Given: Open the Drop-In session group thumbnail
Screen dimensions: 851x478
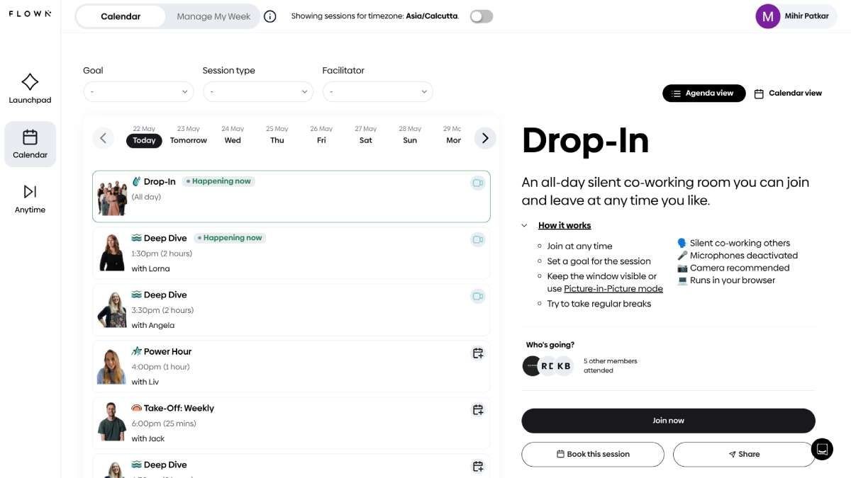Looking at the screenshot, I should [x=112, y=196].
